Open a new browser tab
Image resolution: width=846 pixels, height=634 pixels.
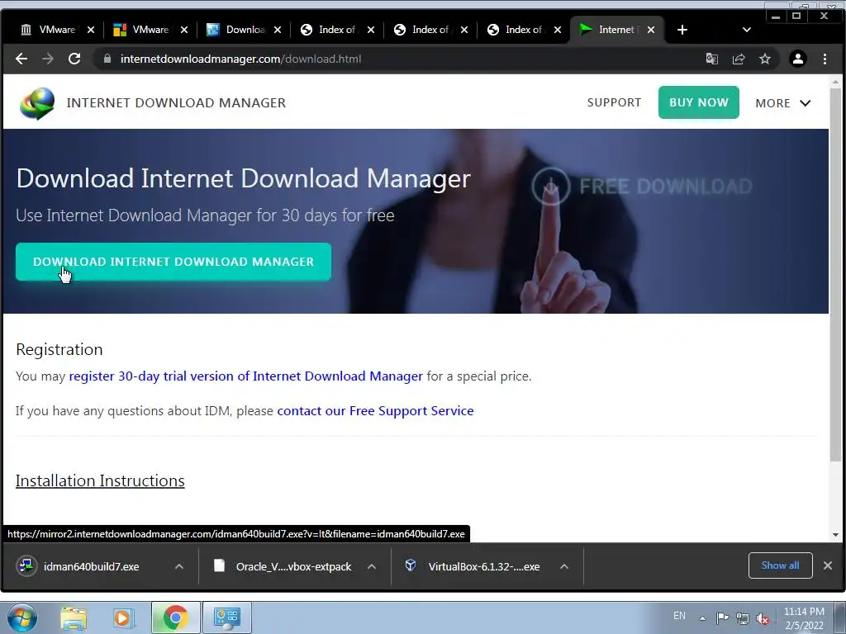click(x=682, y=30)
